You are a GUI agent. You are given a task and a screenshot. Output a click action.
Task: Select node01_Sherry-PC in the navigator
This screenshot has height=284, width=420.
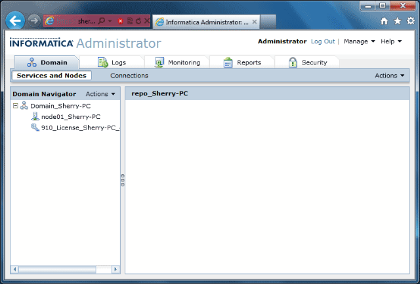[x=71, y=117]
